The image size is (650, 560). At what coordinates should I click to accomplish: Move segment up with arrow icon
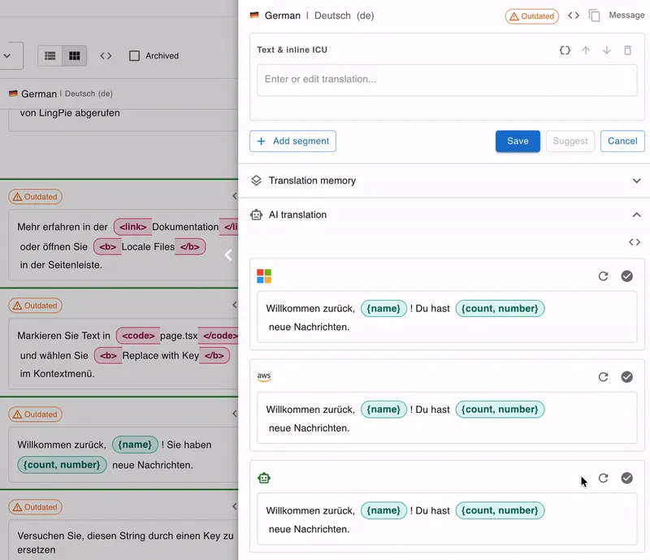click(x=585, y=50)
